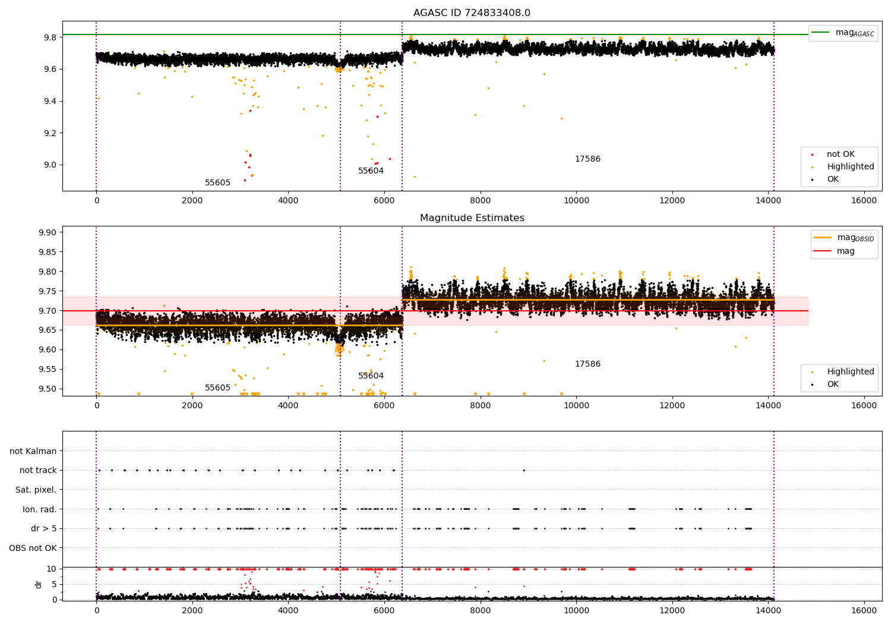Click the '5' y-tick of dr subplot

click(54, 584)
